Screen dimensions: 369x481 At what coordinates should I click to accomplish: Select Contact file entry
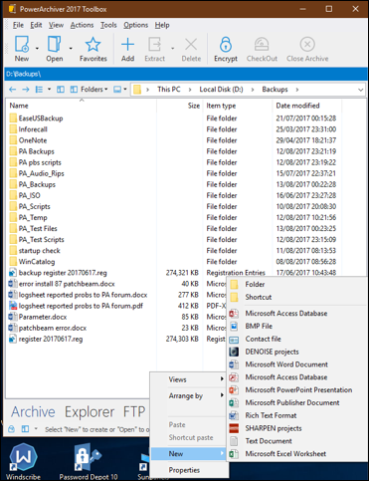[x=263, y=339]
